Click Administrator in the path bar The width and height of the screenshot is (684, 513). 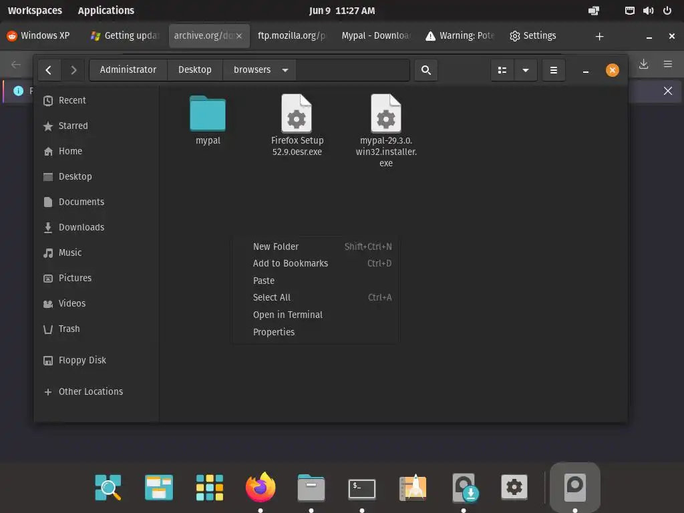coord(128,69)
